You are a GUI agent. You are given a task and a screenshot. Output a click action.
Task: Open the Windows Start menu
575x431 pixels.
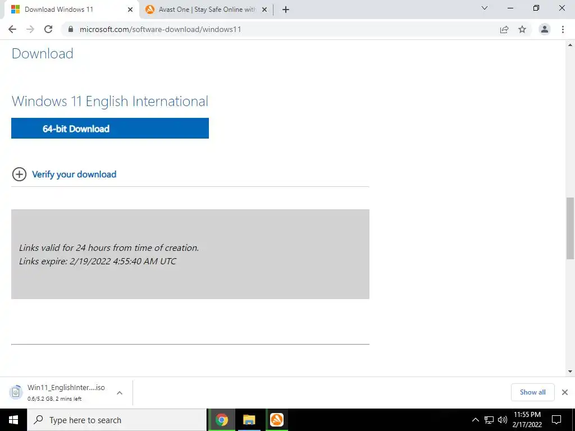[13, 420]
